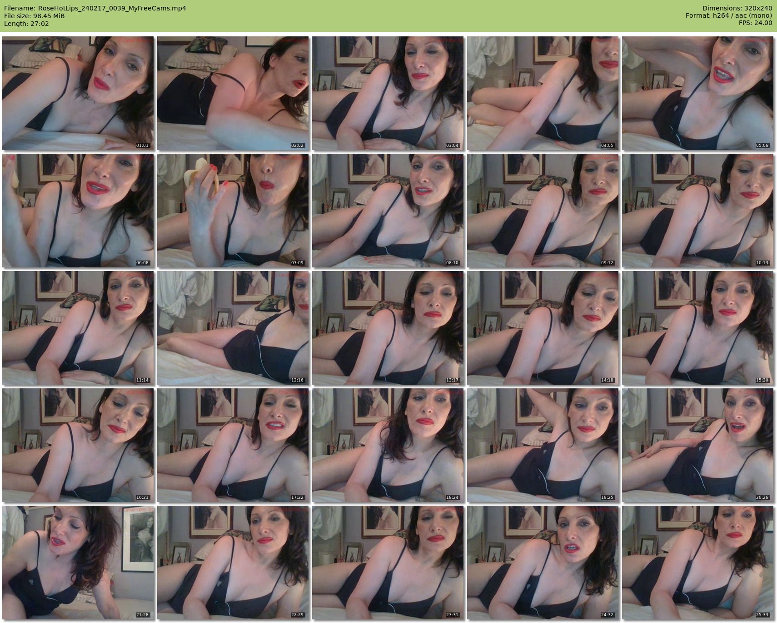Select the 'Dimensions: 320x240' text

tap(737, 8)
